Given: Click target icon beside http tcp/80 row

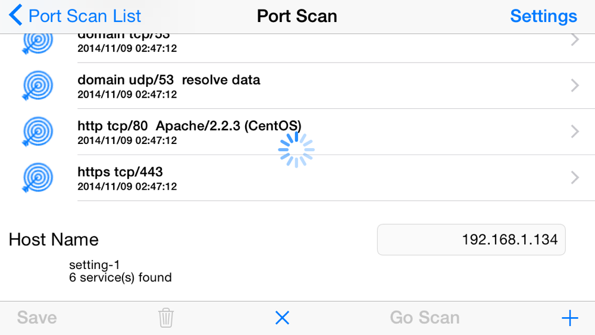Looking at the screenshot, I should click(x=37, y=132).
